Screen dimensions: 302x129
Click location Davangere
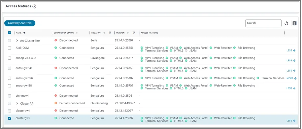(97, 58)
